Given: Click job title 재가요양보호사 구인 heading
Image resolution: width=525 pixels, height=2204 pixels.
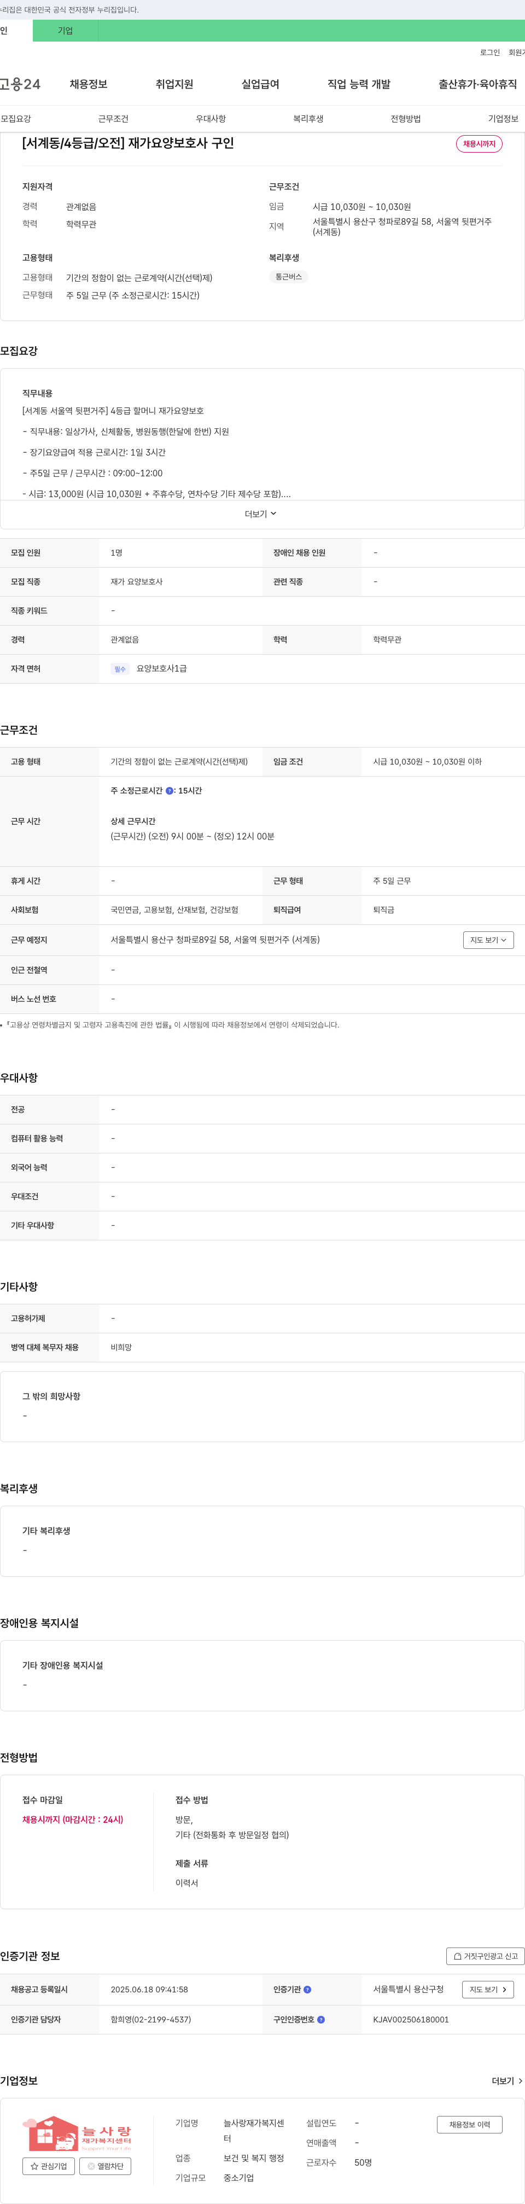Looking at the screenshot, I should tap(127, 143).
